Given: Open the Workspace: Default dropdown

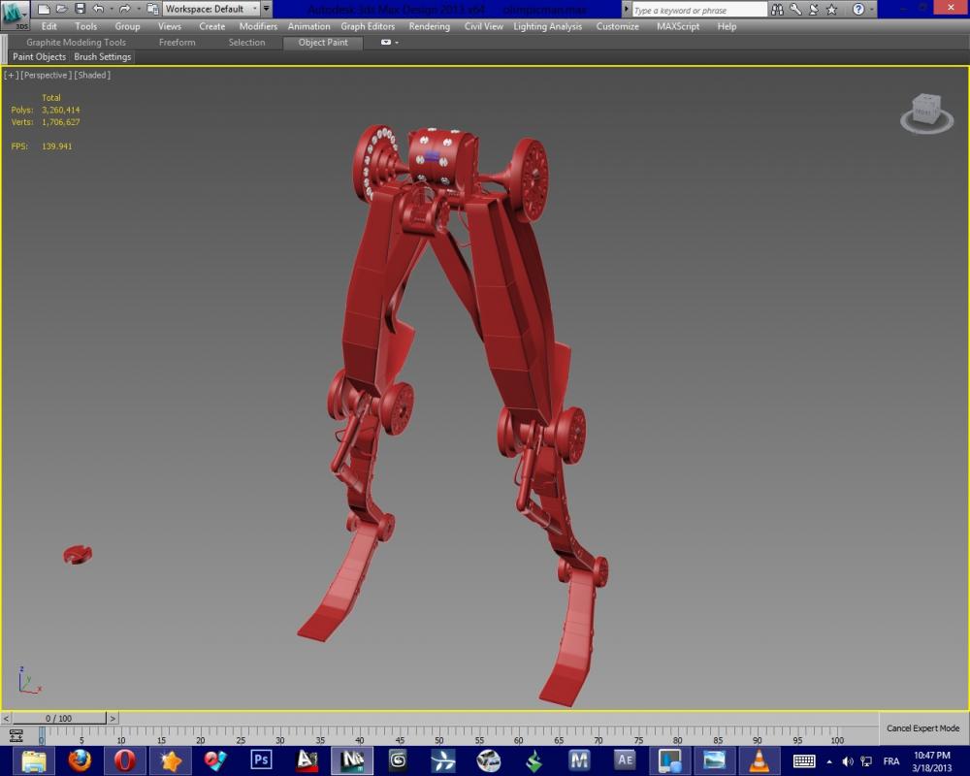Looking at the screenshot, I should (210, 9).
